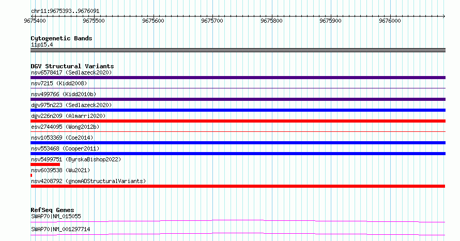The image size is (460, 241).
Task: Open transcript SWAP70|NM_001297714 label
Action: coord(60,229)
